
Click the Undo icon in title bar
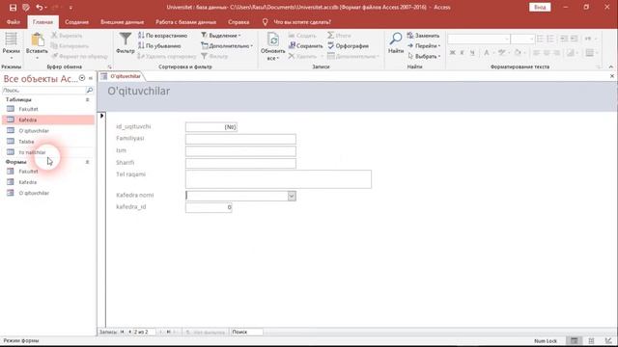(x=39, y=8)
